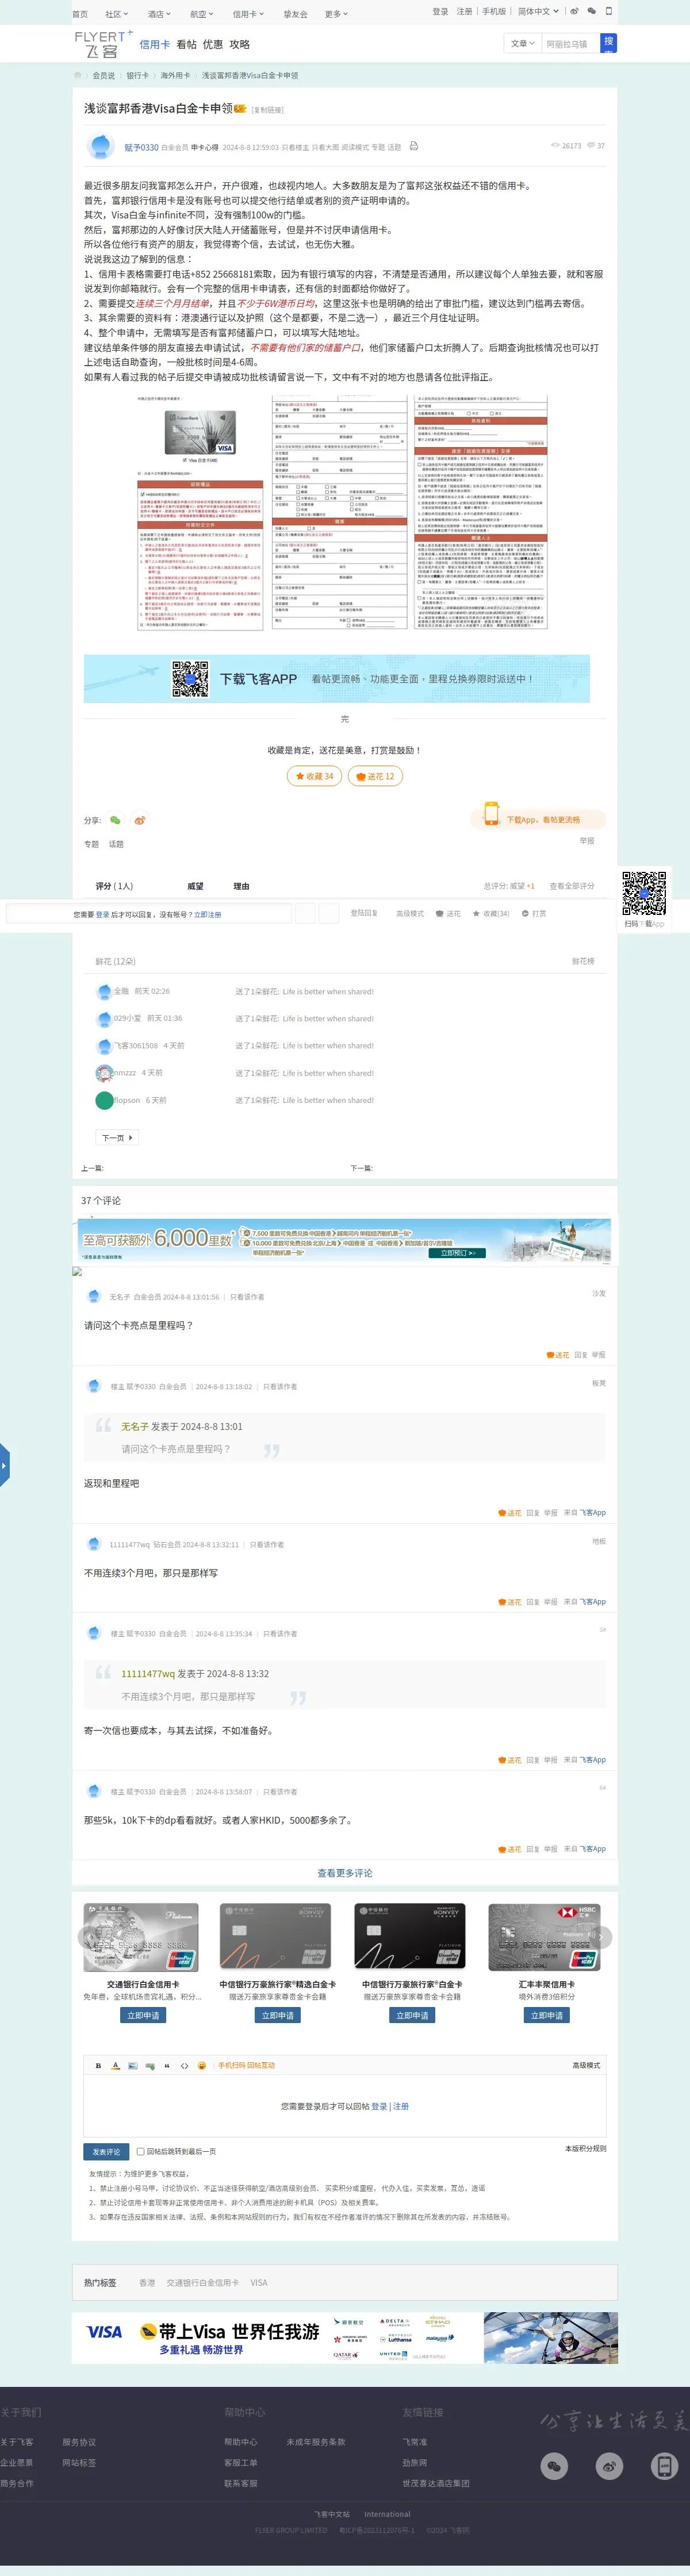Click 交通银行白金信用卡 hot tag
Screen dimensions: 690x2576
click(x=203, y=2282)
